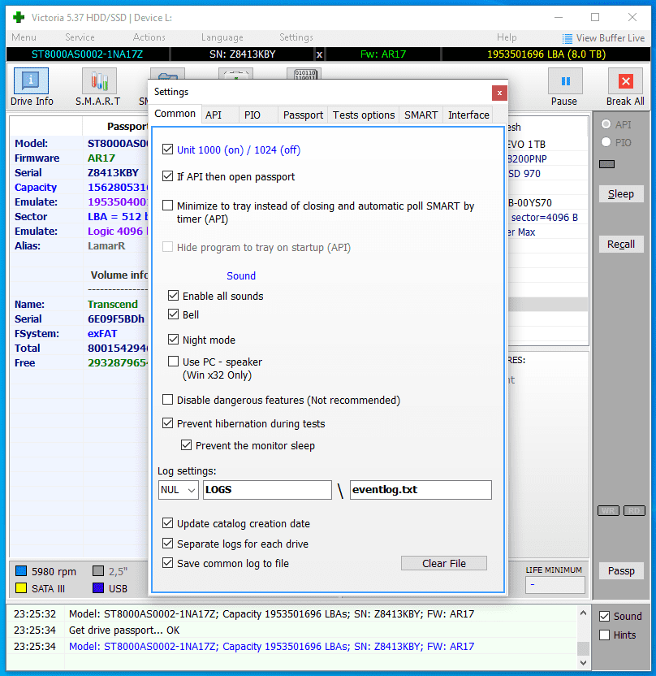Click the Break All red X icon
Screen dimensions: 656x676
(x=625, y=81)
